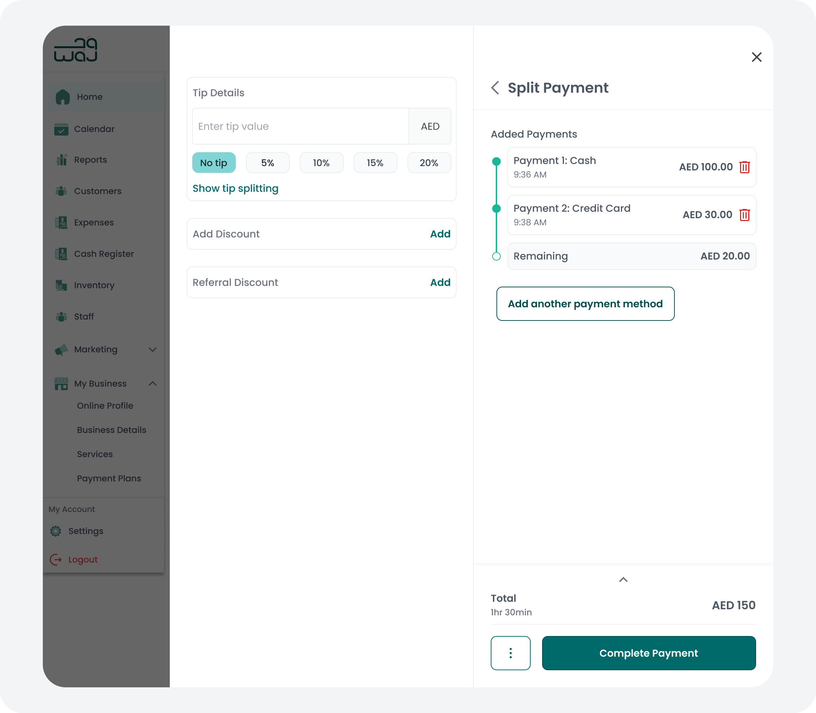Remove the Payment 2 Credit Card entry
This screenshot has width=816, height=713.
(744, 215)
